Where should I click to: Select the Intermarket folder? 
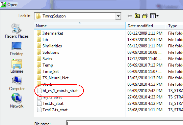coord(53,33)
